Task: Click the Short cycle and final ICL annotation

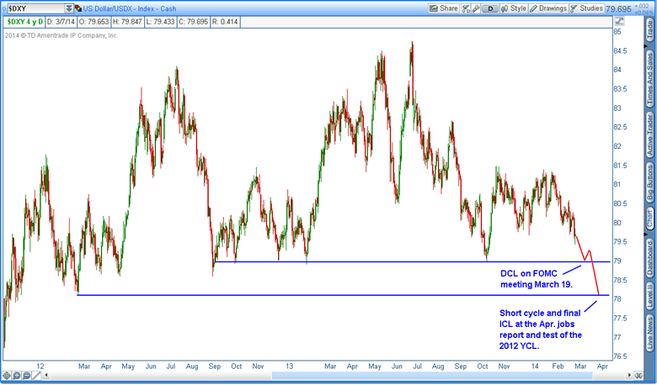Action: click(541, 330)
